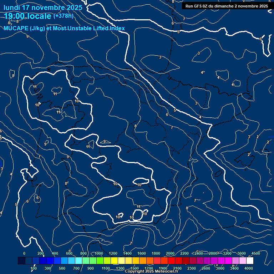
Task: Select the purple swatch between 2600 and 2800
Action: [x=207, y=260]
